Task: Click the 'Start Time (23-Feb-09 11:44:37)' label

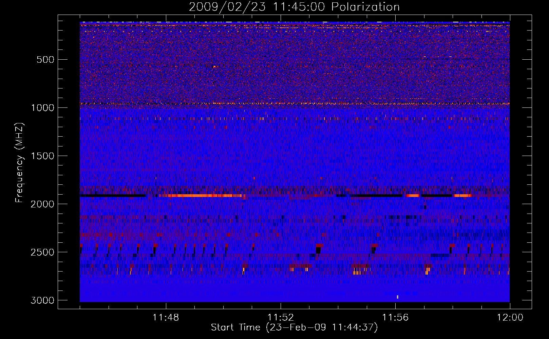Action: [x=294, y=327]
